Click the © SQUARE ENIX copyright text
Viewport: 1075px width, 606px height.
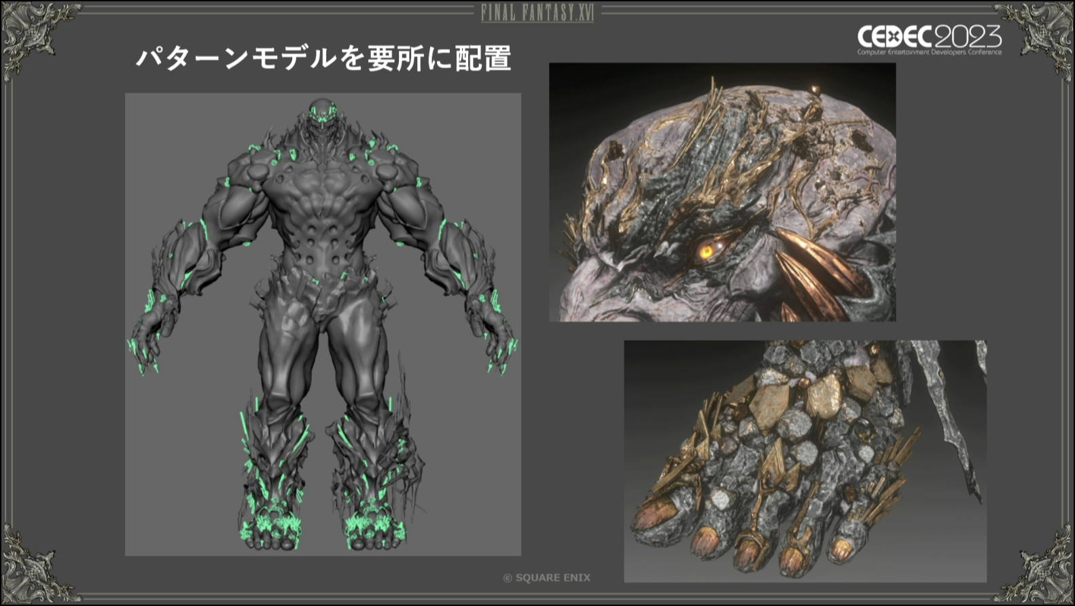546,577
